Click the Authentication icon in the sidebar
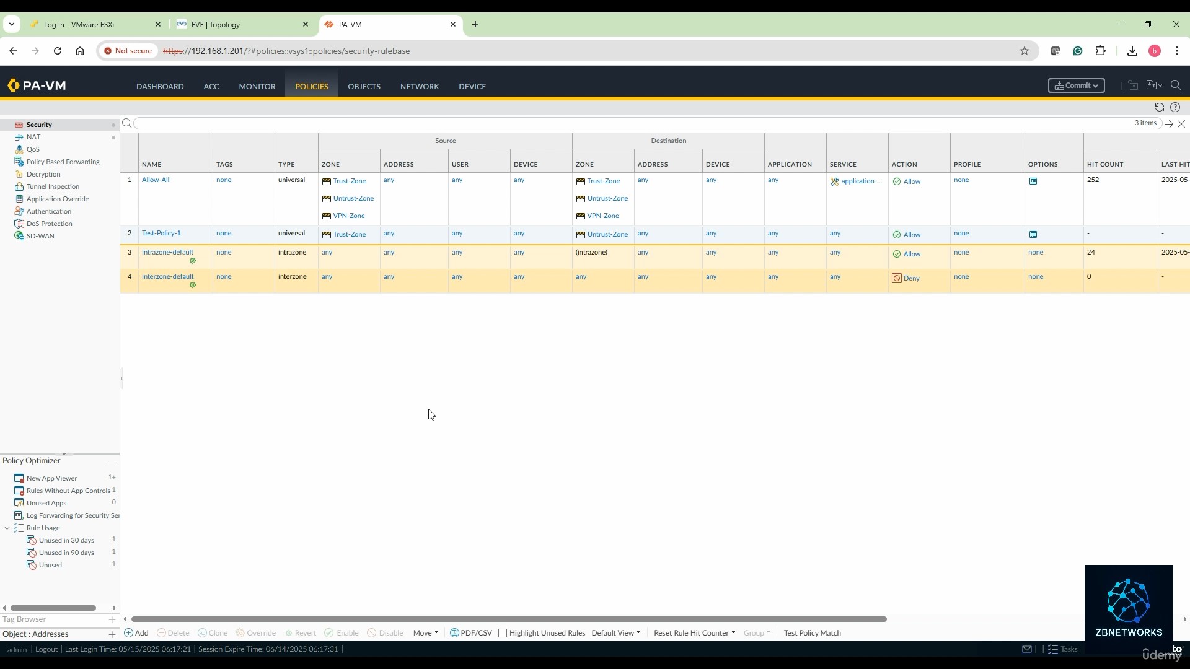Viewport: 1190px width, 669px height. tap(19, 211)
